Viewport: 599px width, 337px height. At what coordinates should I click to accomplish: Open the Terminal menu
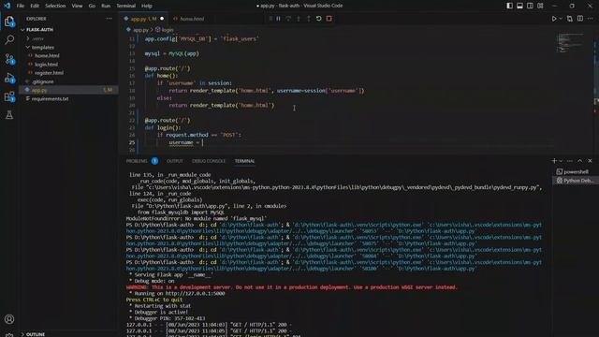point(126,6)
